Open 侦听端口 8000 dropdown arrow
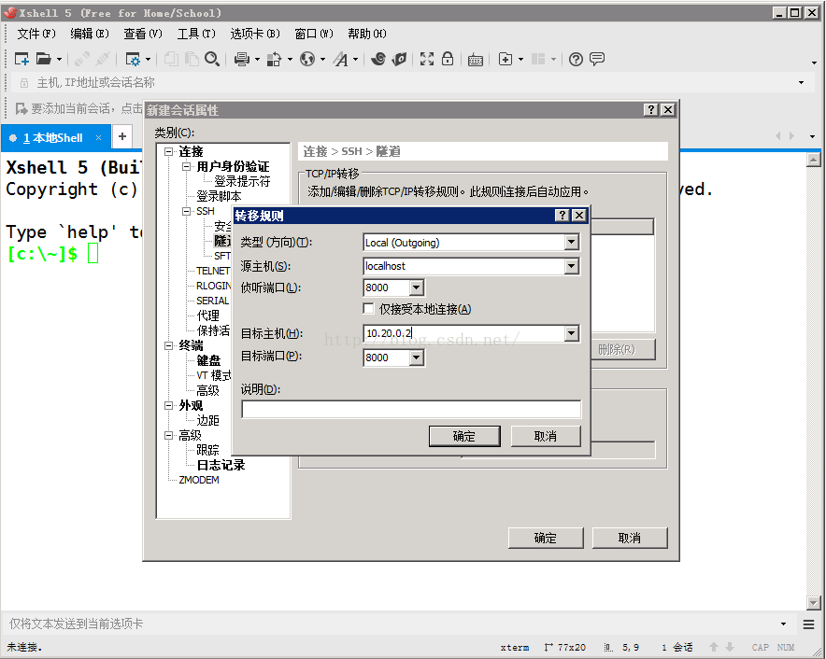The width and height of the screenshot is (826, 659). pos(416,287)
